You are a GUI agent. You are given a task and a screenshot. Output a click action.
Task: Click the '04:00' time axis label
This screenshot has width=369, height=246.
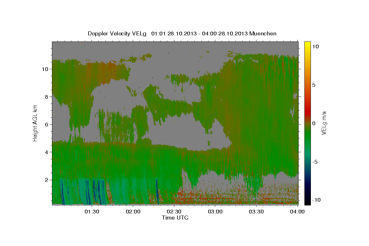(x=297, y=212)
